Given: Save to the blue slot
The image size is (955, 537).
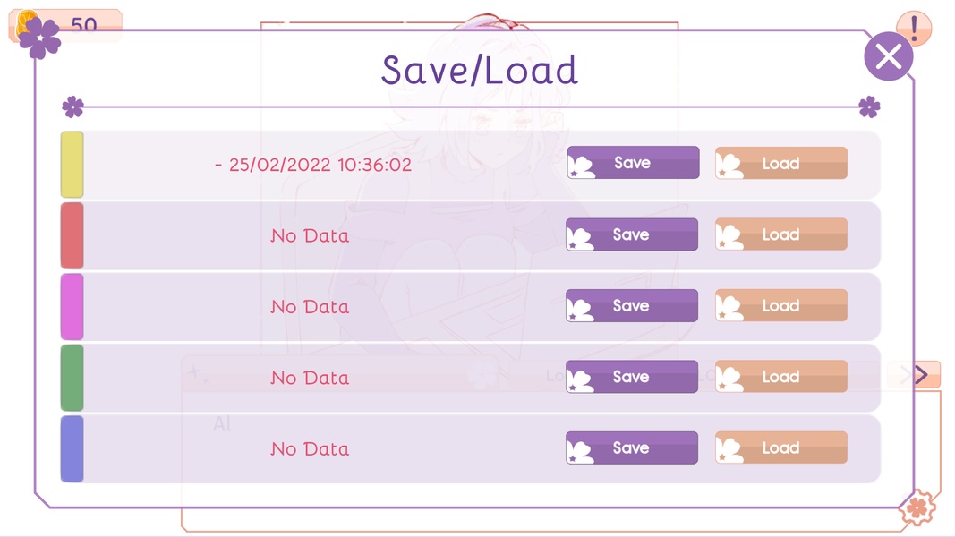Looking at the screenshot, I should click(x=632, y=448).
